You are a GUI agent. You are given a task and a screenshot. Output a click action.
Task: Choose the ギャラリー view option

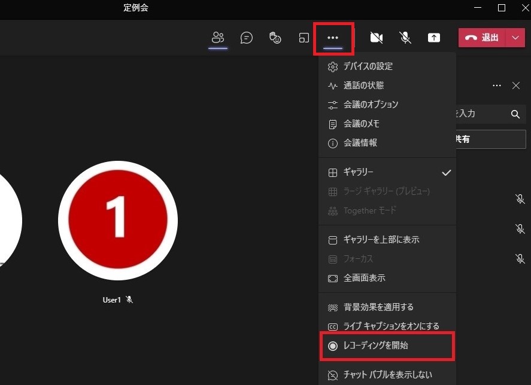(x=387, y=172)
